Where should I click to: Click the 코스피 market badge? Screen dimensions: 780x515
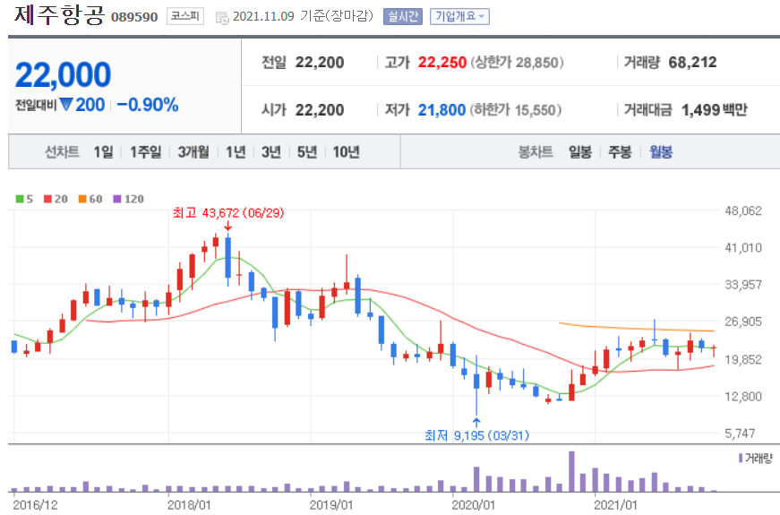[x=185, y=16]
